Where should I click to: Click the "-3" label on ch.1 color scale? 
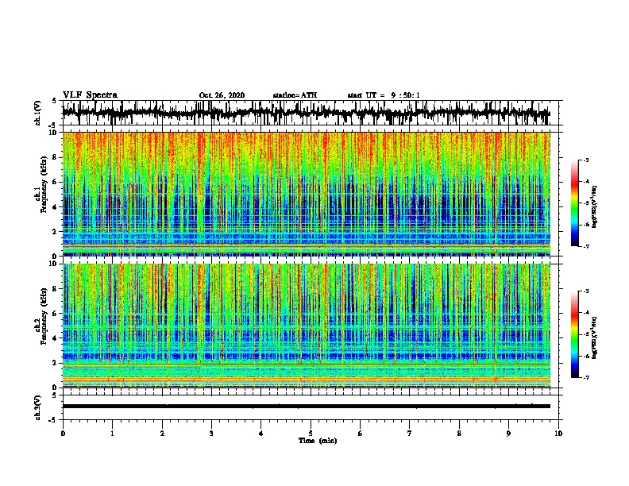pyautogui.click(x=586, y=160)
